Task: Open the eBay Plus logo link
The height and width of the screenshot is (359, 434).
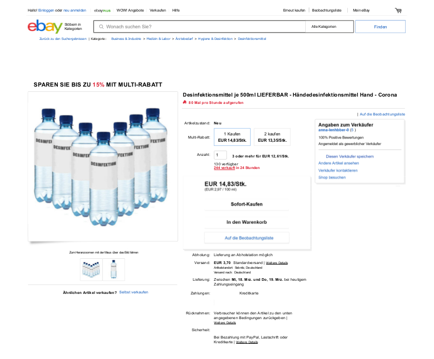Action: click(x=102, y=10)
